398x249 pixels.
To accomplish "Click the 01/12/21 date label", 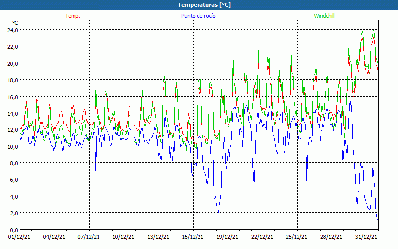I will coord(19,237).
